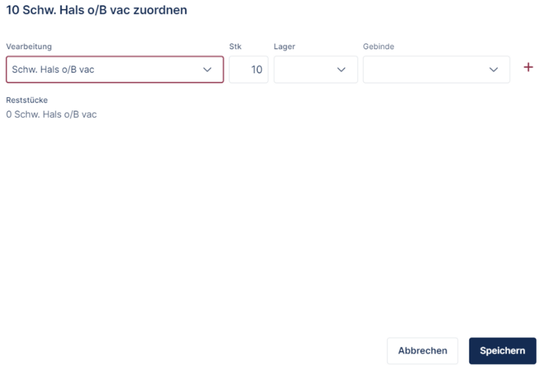Click the dialog title '10 Schw. Hals o/B vac zuordnen'

click(96, 11)
